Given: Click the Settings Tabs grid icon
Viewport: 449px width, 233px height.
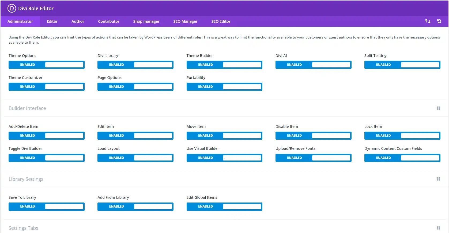Looking at the screenshot, I should click(438, 228).
